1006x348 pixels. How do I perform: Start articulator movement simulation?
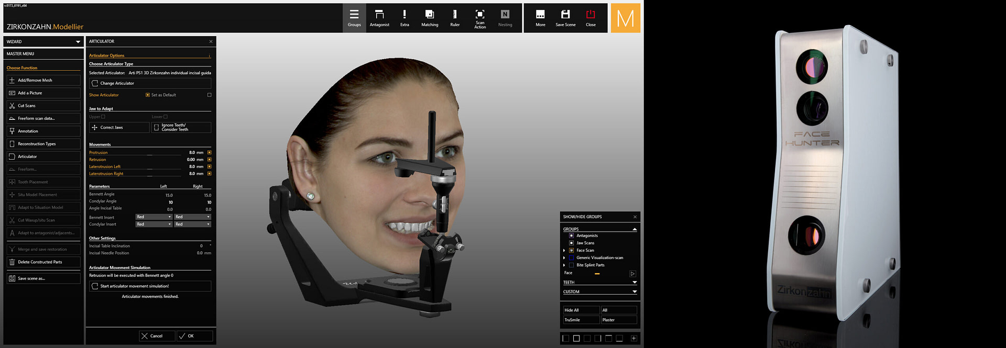tap(150, 286)
